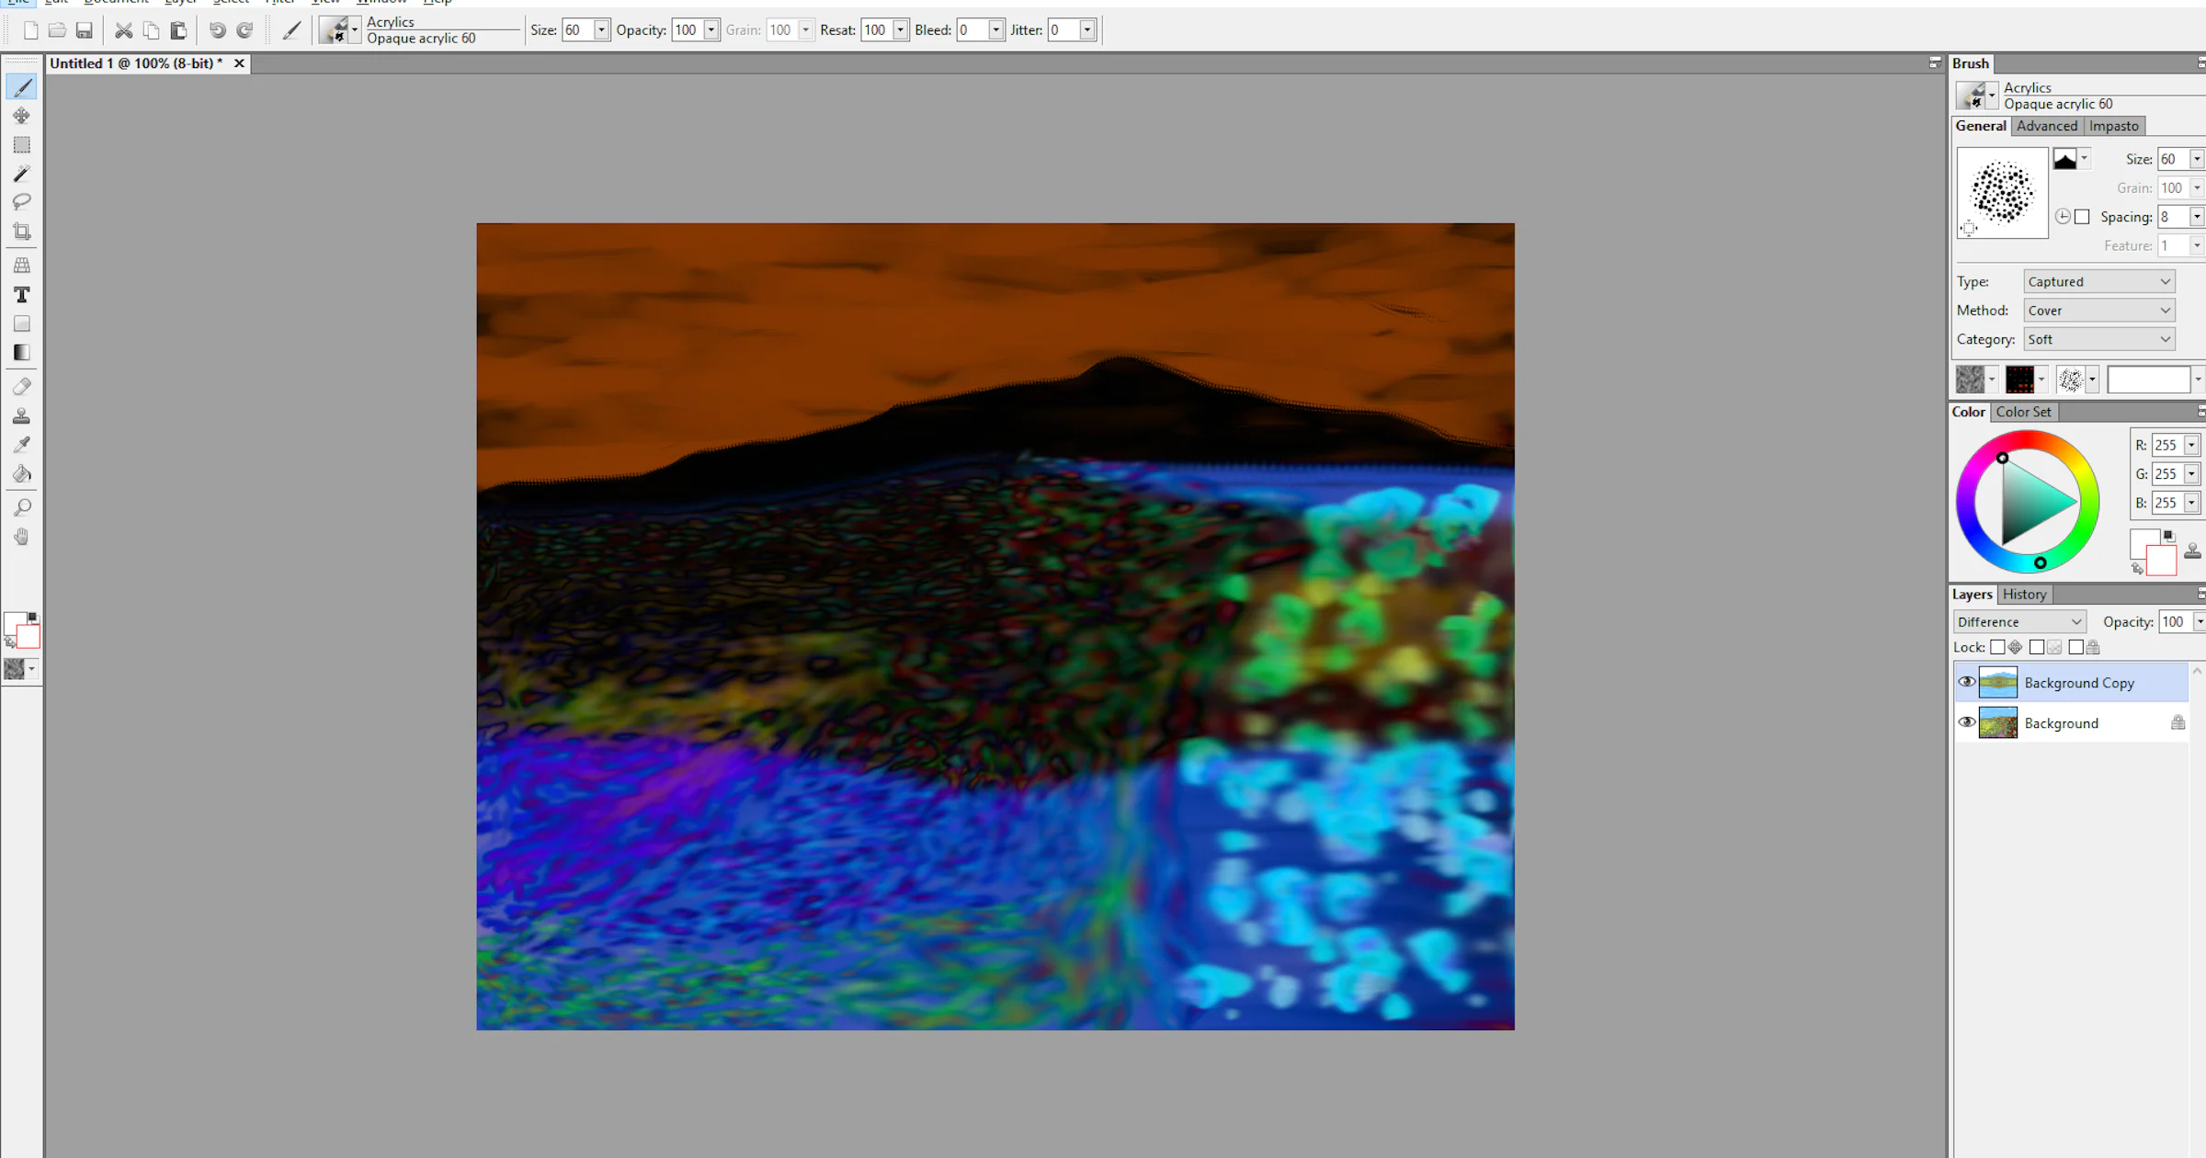The height and width of the screenshot is (1158, 2206).
Task: Switch to the Color Set tab
Action: pyautogui.click(x=2023, y=412)
